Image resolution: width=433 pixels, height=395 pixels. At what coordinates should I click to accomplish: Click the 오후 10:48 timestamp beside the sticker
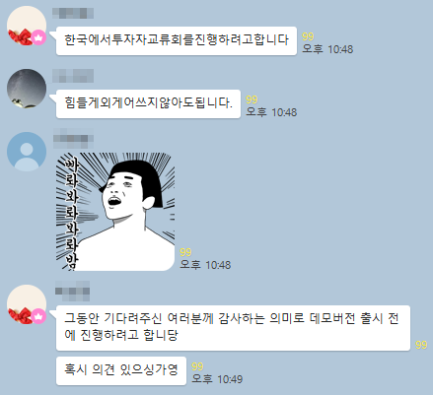coord(205,265)
